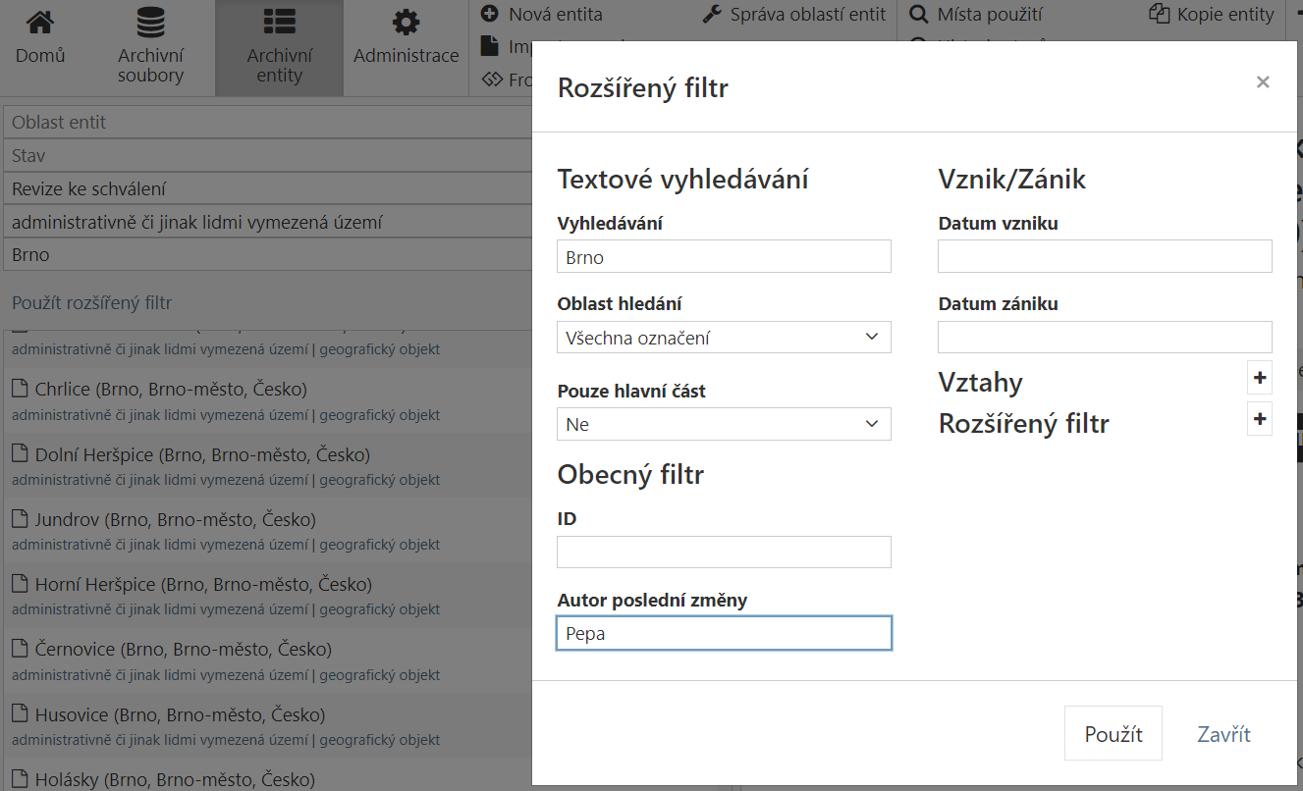
Task: Select Jundrov entity in the list
Action: coord(175,520)
